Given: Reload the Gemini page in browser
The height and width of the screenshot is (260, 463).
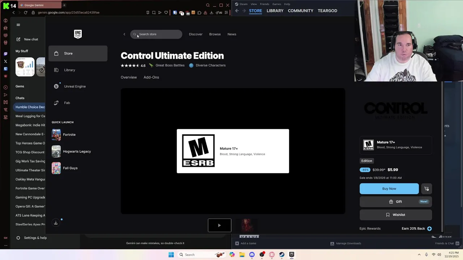Looking at the screenshot, I should coord(25,13).
